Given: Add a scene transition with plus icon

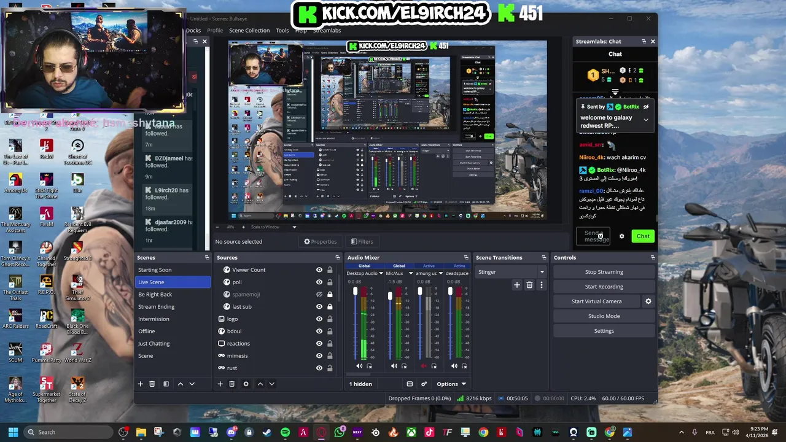Looking at the screenshot, I should (516, 285).
